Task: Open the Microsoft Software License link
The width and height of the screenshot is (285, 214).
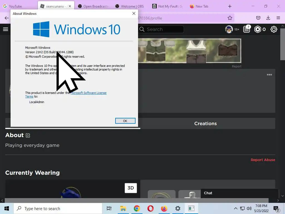Action: [89, 93]
